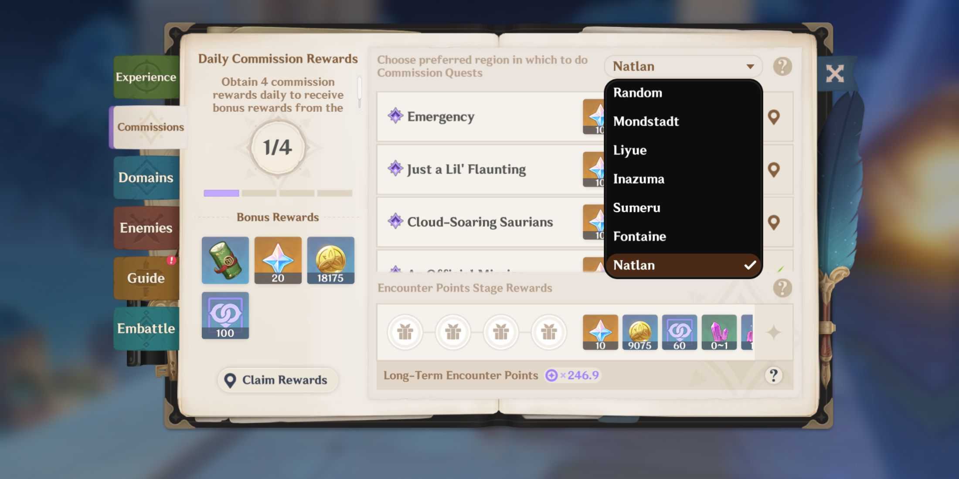This screenshot has width=959, height=479.
Task: Click the Guide tab icon
Action: 145,277
